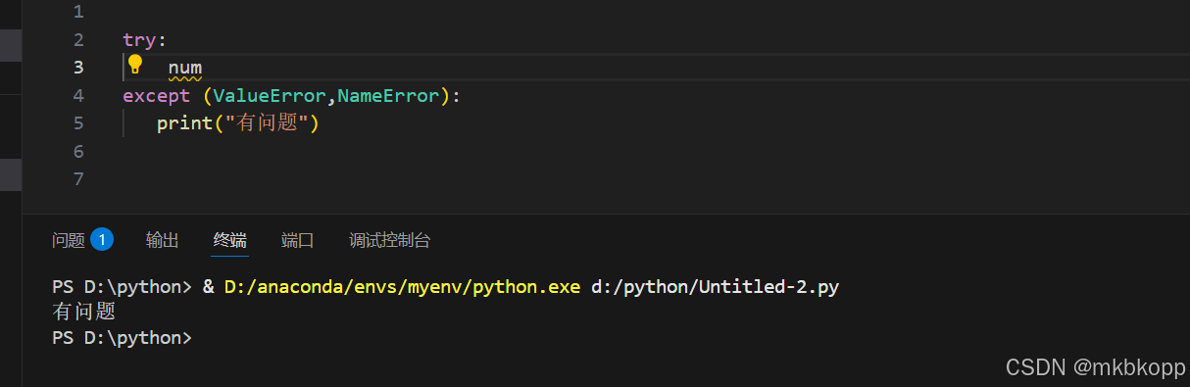Image resolution: width=1190 pixels, height=387 pixels.
Task: Switch to the 调试控制台 debug console tab
Action: tap(389, 240)
